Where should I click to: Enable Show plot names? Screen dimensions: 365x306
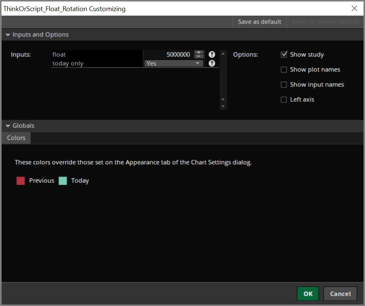(x=284, y=70)
